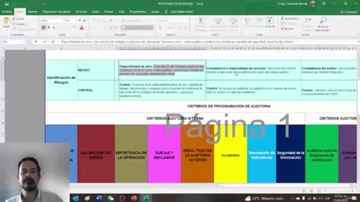Switch to Page Layout view in status bar

312,191
